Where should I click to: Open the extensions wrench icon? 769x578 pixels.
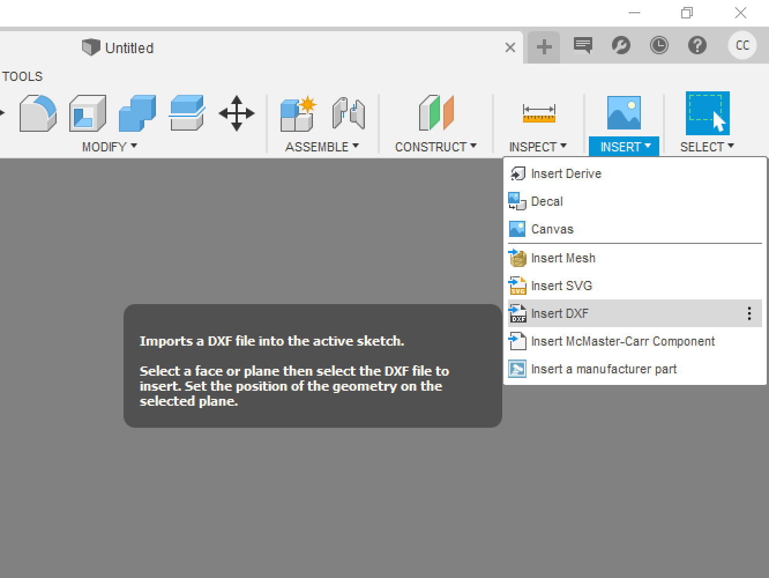pyautogui.click(x=621, y=45)
